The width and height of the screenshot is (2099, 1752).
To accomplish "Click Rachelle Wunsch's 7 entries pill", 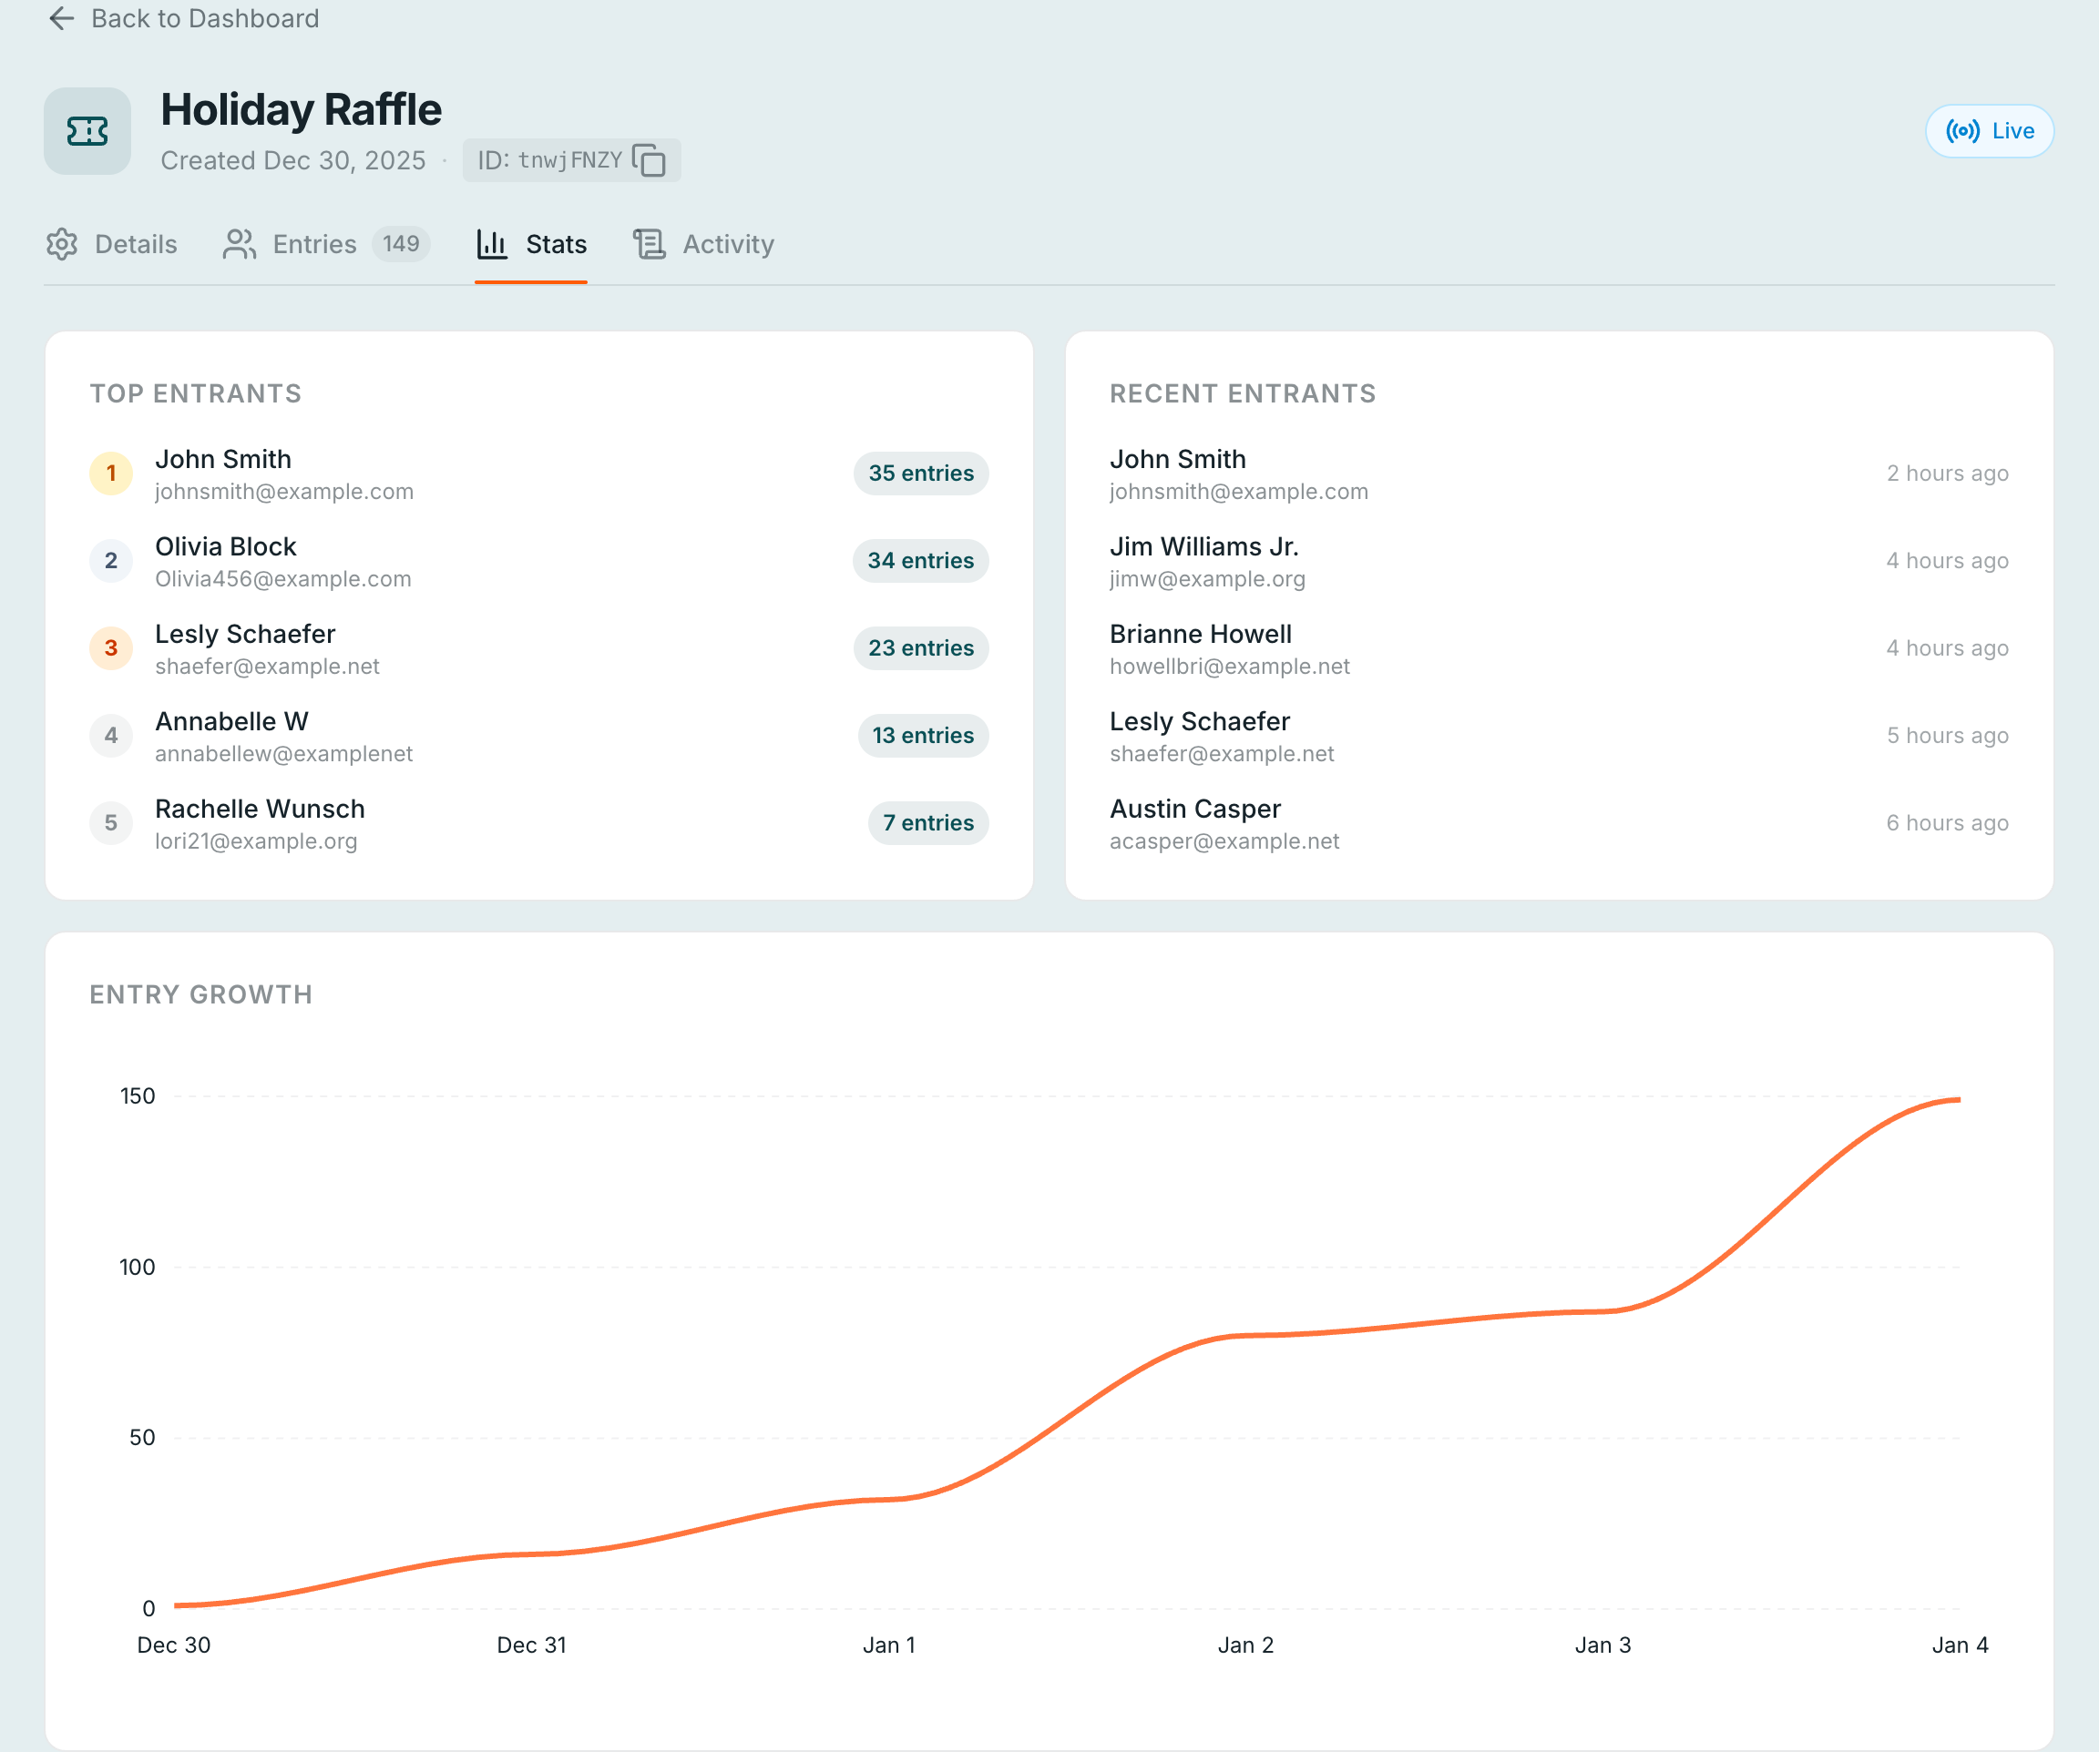I will tap(927, 823).
